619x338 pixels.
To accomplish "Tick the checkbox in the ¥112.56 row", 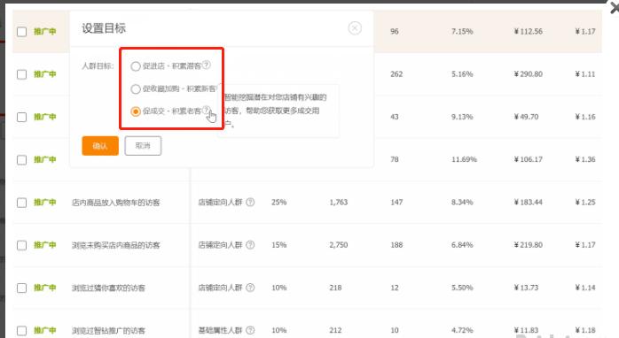I will coord(21,32).
